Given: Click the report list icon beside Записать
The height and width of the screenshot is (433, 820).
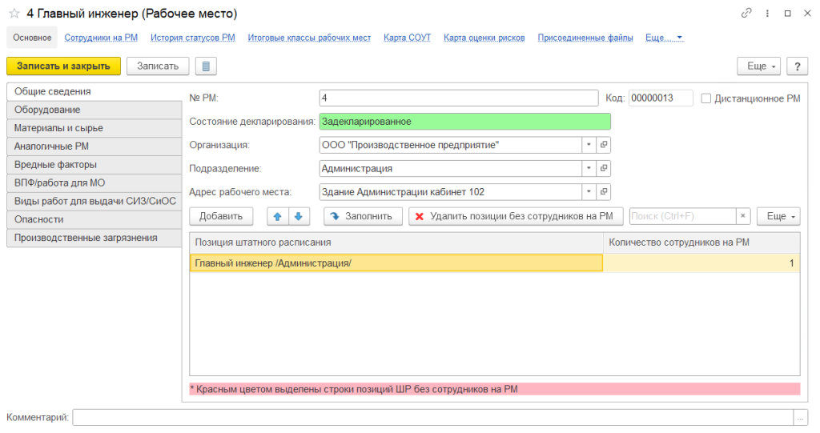Looking at the screenshot, I should pos(206,66).
